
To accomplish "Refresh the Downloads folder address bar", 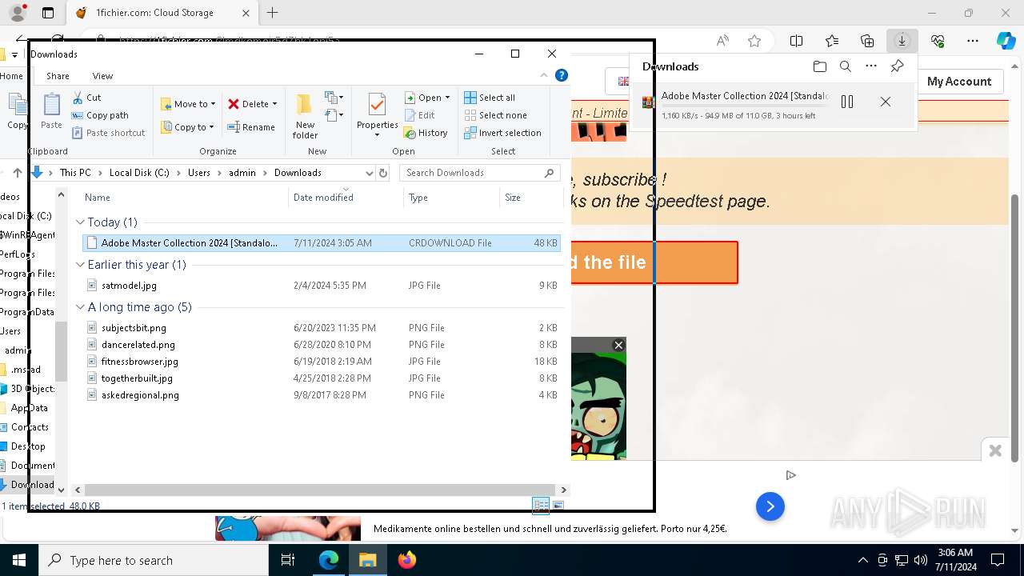I will click(x=383, y=173).
